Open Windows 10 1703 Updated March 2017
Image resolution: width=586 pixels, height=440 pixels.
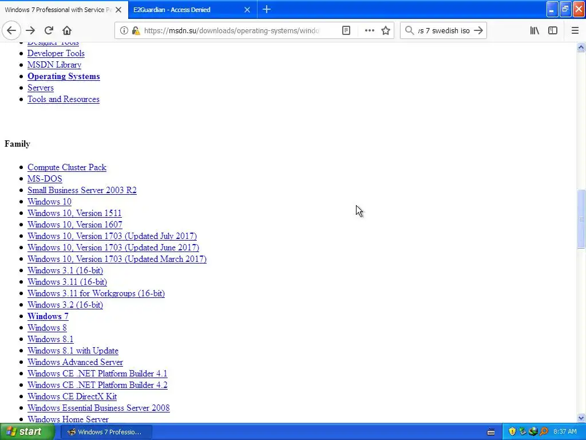tap(117, 259)
